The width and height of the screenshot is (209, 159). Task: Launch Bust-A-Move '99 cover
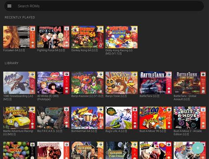click(x=156, y=118)
